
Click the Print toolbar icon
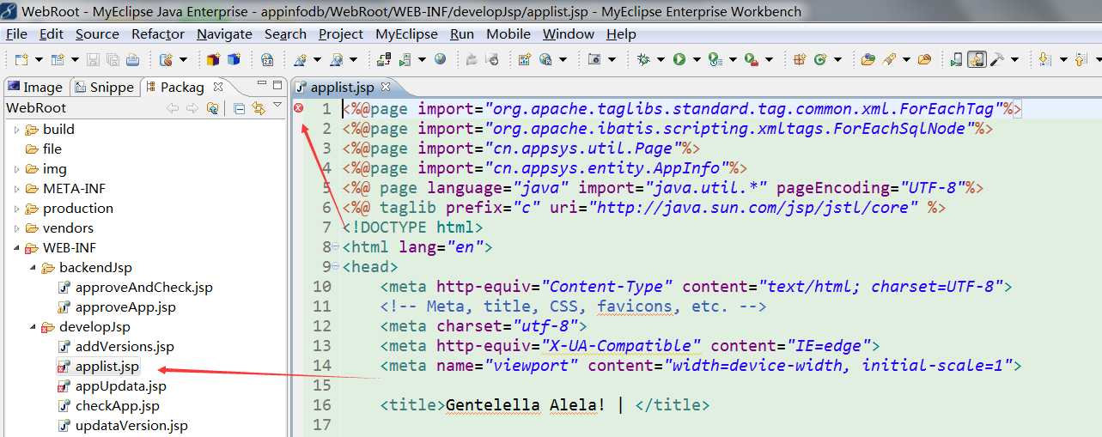[132, 59]
